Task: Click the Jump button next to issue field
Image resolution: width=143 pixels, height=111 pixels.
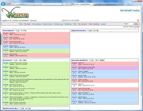Action: [136, 24]
